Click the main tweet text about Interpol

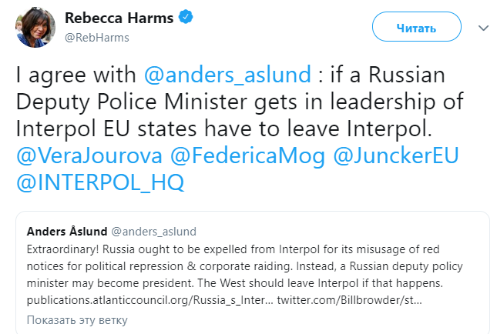[x=231, y=102]
